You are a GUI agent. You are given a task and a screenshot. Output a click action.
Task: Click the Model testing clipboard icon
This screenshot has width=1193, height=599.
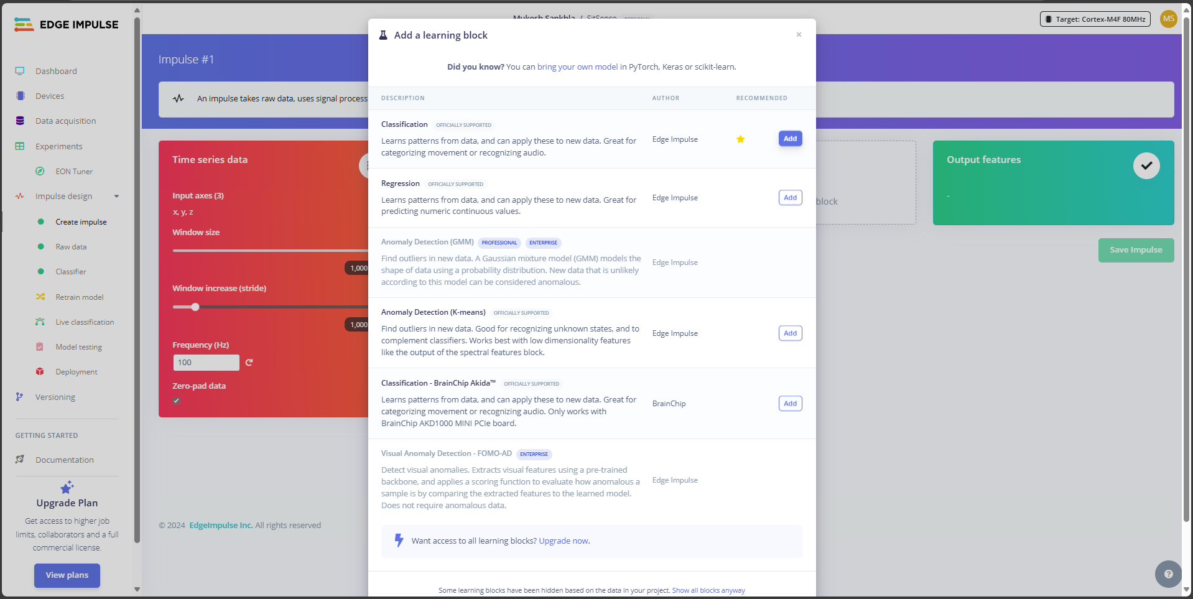[x=40, y=346]
